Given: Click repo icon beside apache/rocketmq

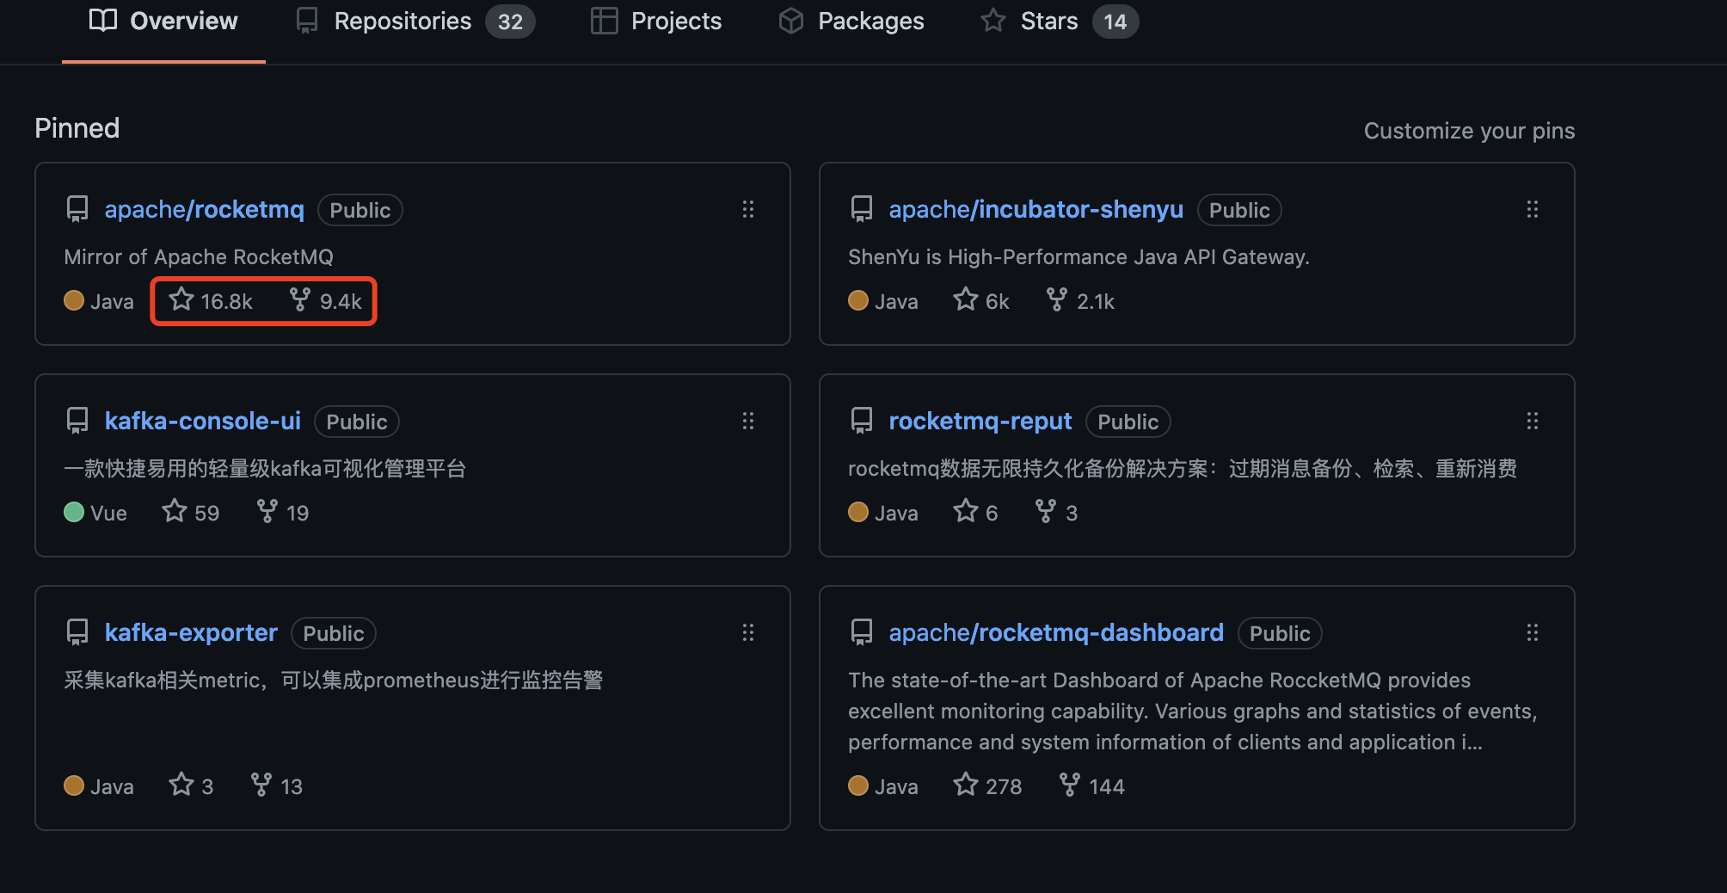Looking at the screenshot, I should click(x=77, y=209).
